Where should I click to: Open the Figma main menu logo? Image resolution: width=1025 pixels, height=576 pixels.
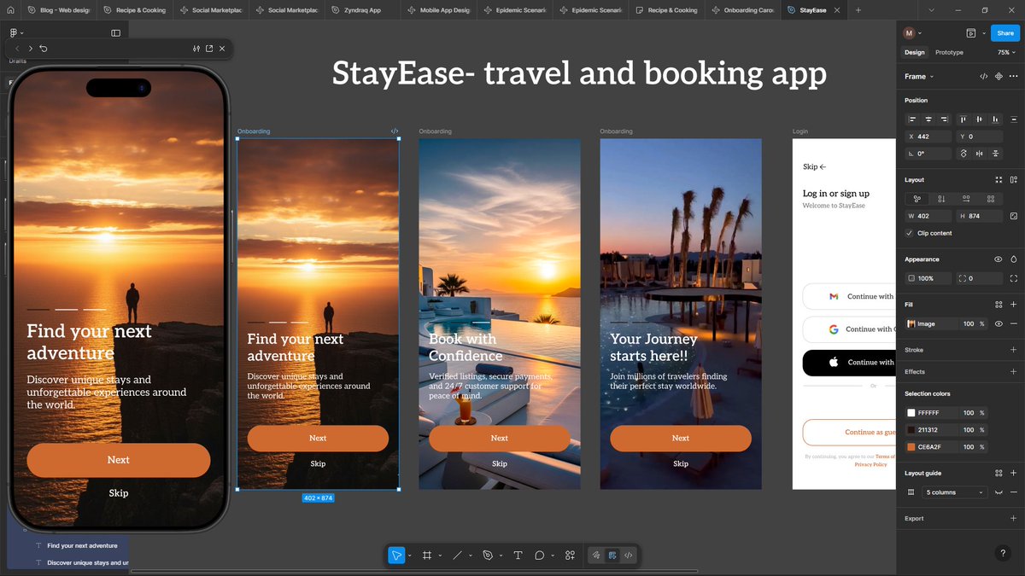[x=13, y=32]
